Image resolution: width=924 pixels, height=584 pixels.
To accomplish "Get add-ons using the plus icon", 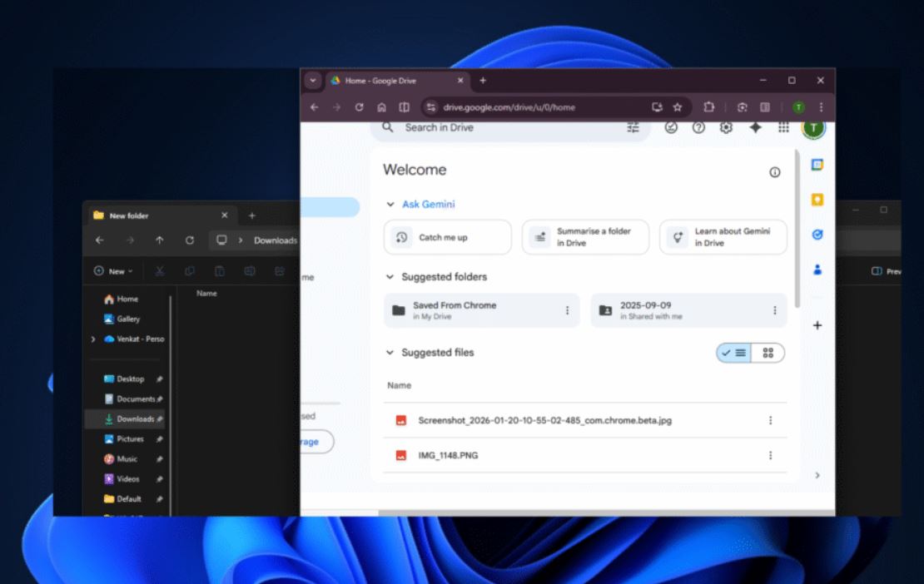I will [817, 325].
